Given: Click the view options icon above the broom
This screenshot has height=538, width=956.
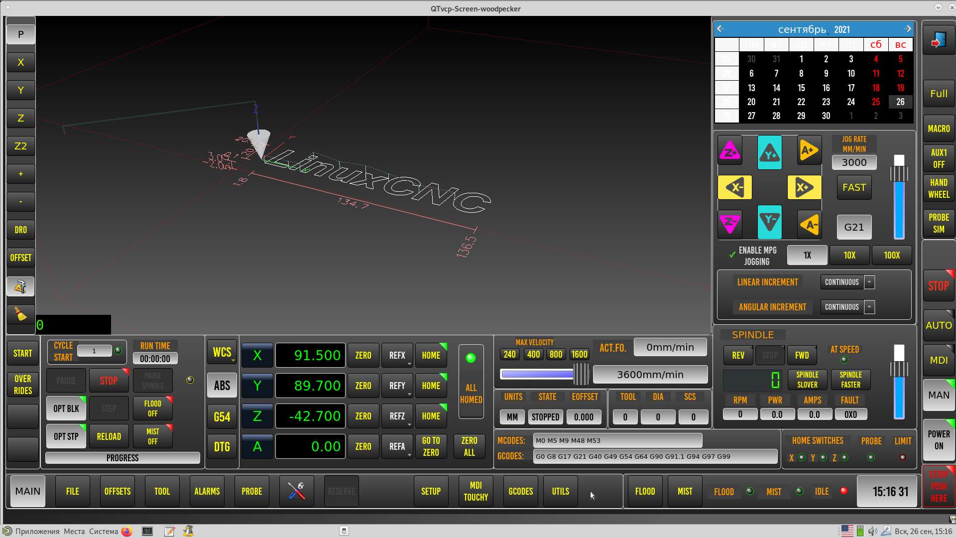Looking at the screenshot, I should click(21, 286).
